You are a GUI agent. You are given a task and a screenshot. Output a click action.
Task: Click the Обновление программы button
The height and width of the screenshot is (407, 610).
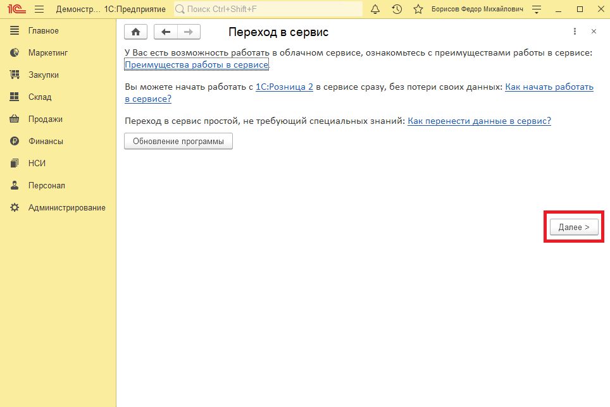click(x=178, y=141)
